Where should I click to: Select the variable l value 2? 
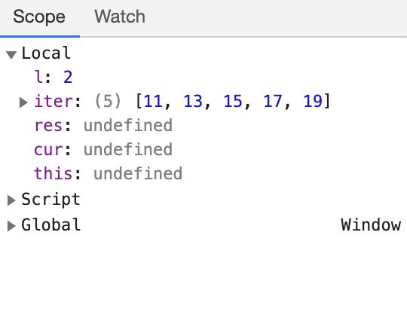pos(68,77)
